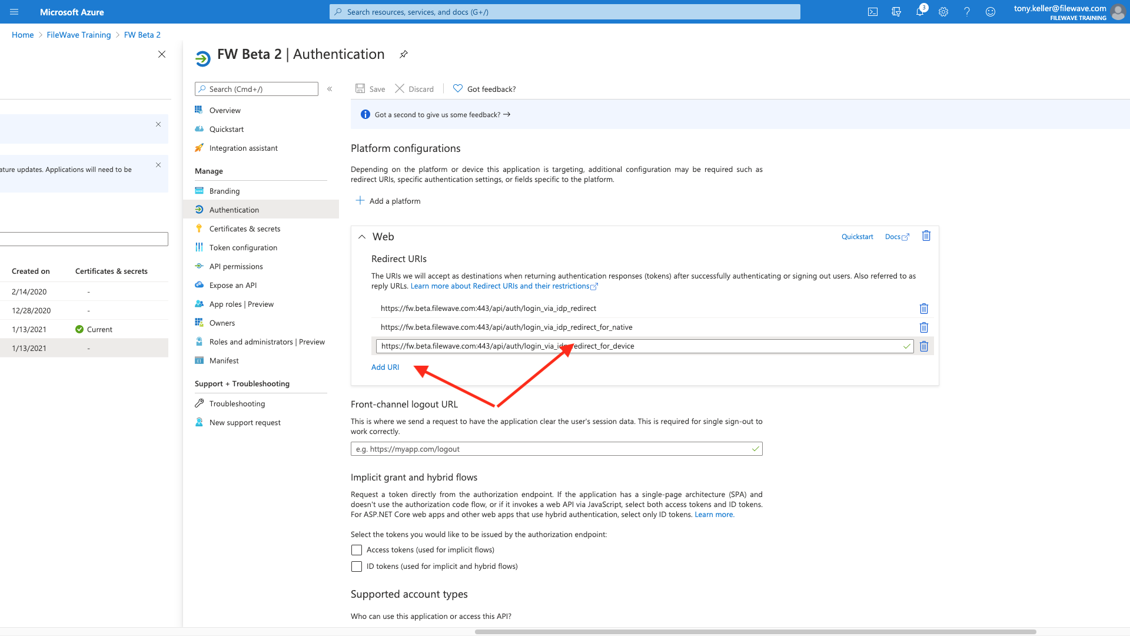Image resolution: width=1130 pixels, height=636 pixels.
Task: Go to FW Beta 2 breadcrumb
Action: [x=142, y=35]
